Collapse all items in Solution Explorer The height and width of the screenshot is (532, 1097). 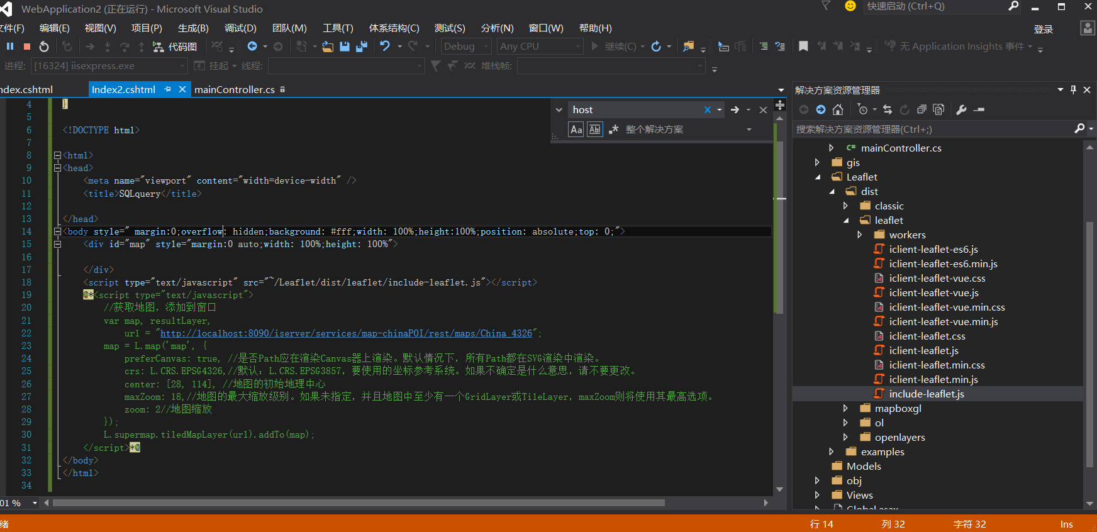[922, 110]
